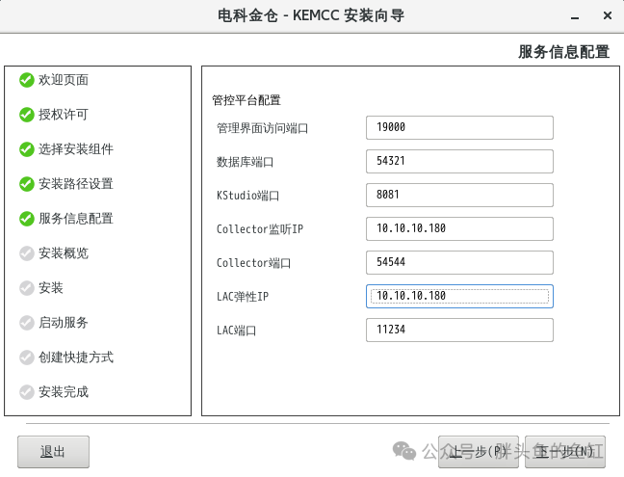The height and width of the screenshot is (477, 624).
Task: Select the 选择安装组件 step label
Action: click(x=76, y=149)
